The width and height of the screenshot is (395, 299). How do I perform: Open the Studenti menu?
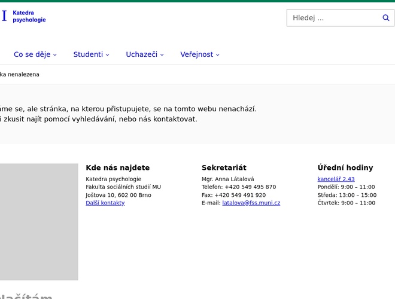pyautogui.click(x=88, y=54)
